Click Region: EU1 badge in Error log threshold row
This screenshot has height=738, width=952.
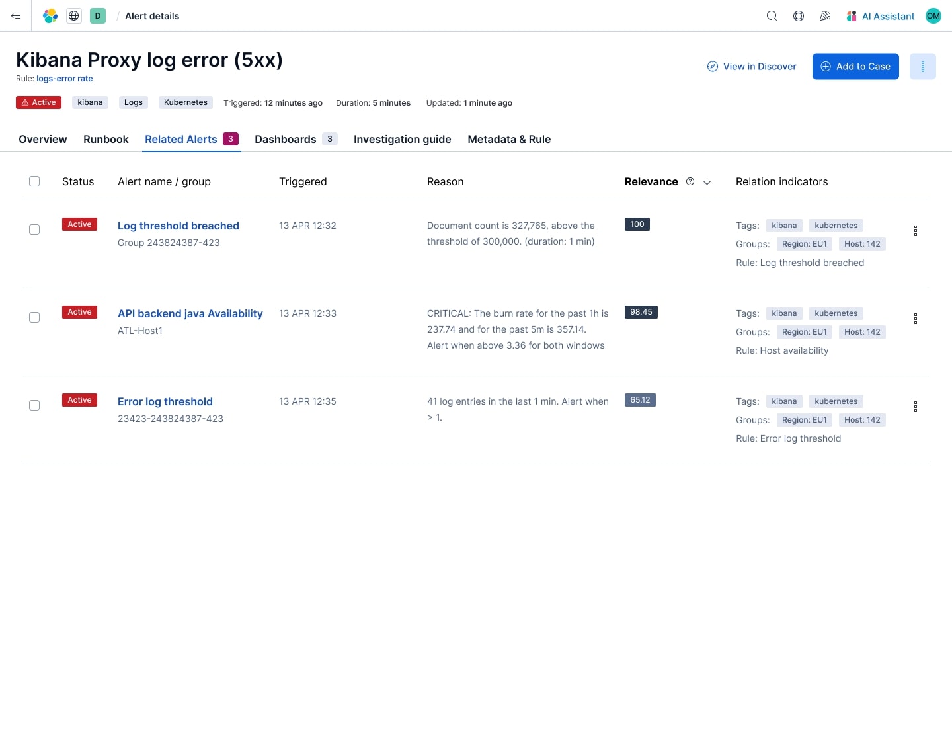click(x=805, y=420)
